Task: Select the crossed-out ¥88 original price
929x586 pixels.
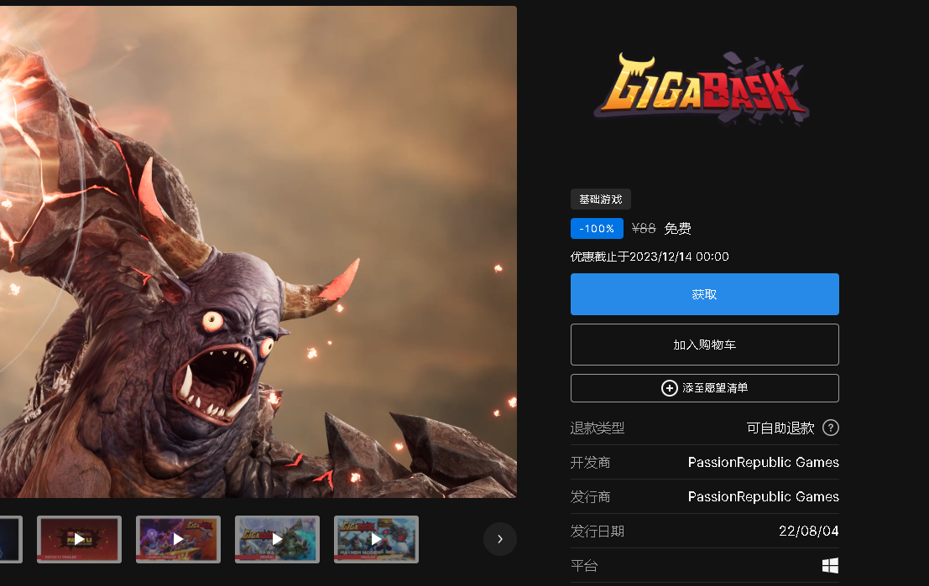Action: tap(643, 228)
